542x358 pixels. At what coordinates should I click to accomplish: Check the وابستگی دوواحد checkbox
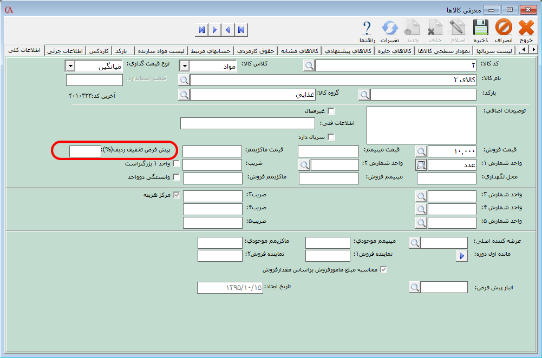pyautogui.click(x=175, y=177)
